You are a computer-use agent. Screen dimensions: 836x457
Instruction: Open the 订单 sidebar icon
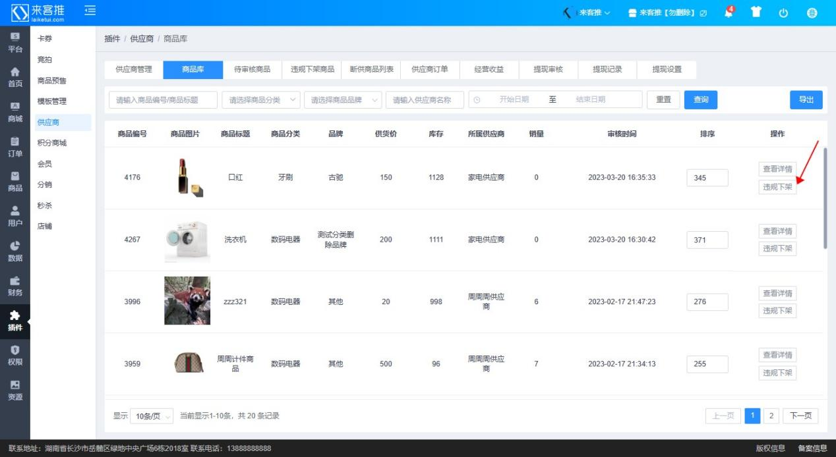[x=15, y=148]
